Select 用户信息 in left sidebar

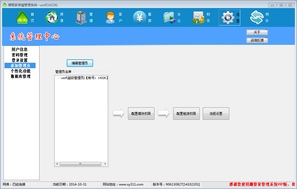(x=20, y=49)
